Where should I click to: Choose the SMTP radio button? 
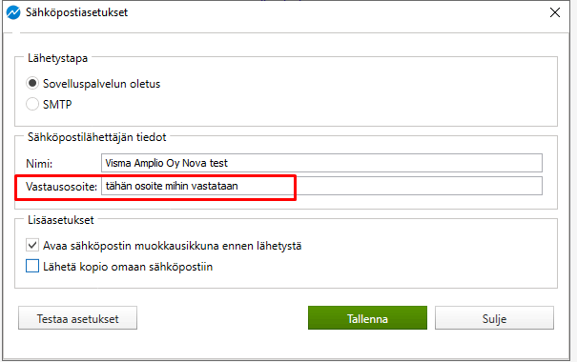[x=32, y=104]
